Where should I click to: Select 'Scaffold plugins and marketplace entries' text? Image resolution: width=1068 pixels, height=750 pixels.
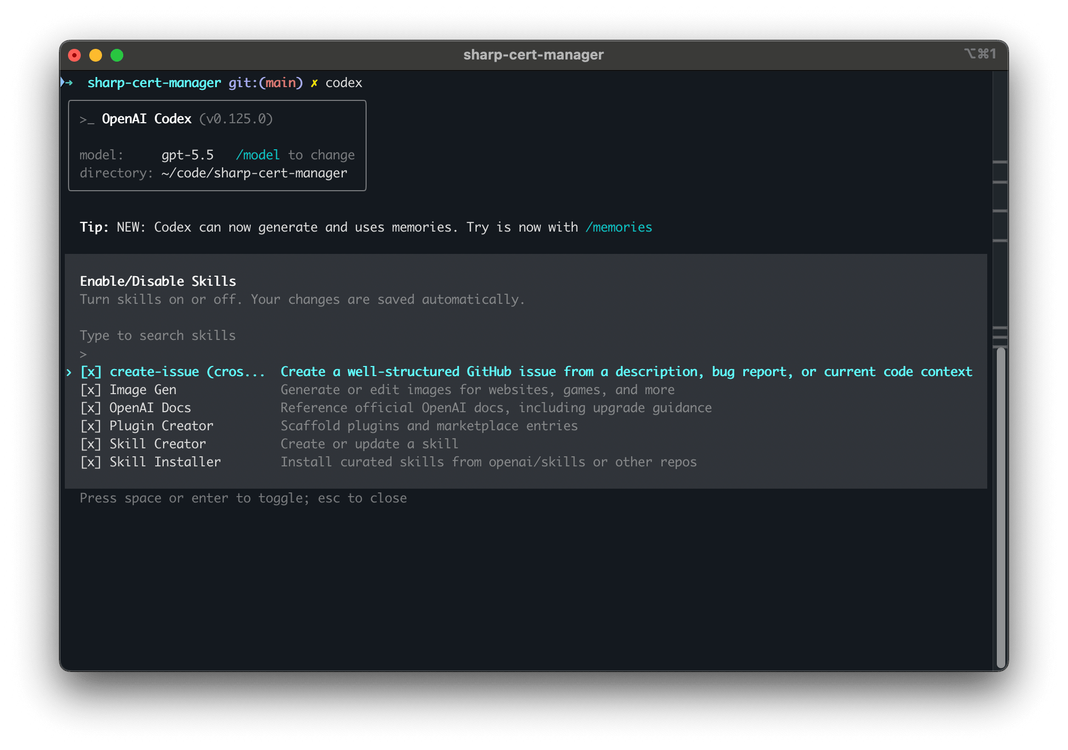[429, 426]
